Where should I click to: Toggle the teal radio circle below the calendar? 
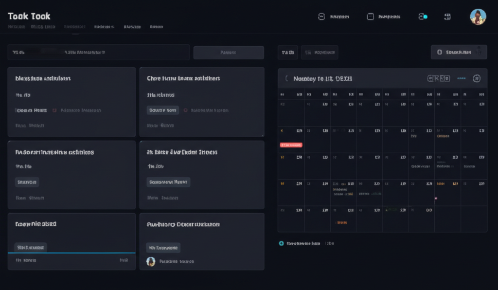click(281, 243)
